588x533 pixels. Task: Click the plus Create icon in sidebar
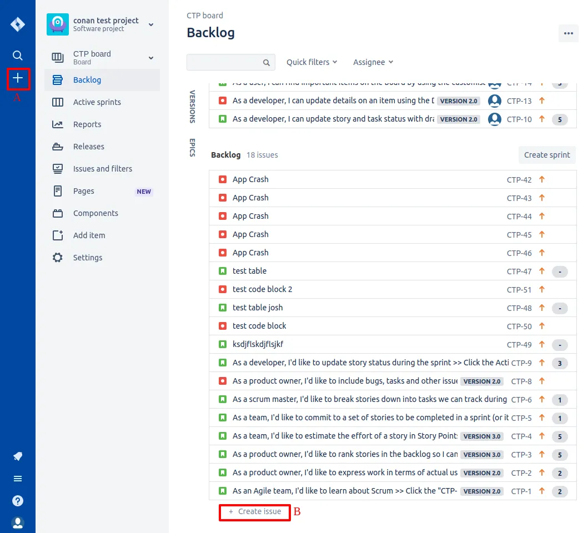tap(18, 78)
